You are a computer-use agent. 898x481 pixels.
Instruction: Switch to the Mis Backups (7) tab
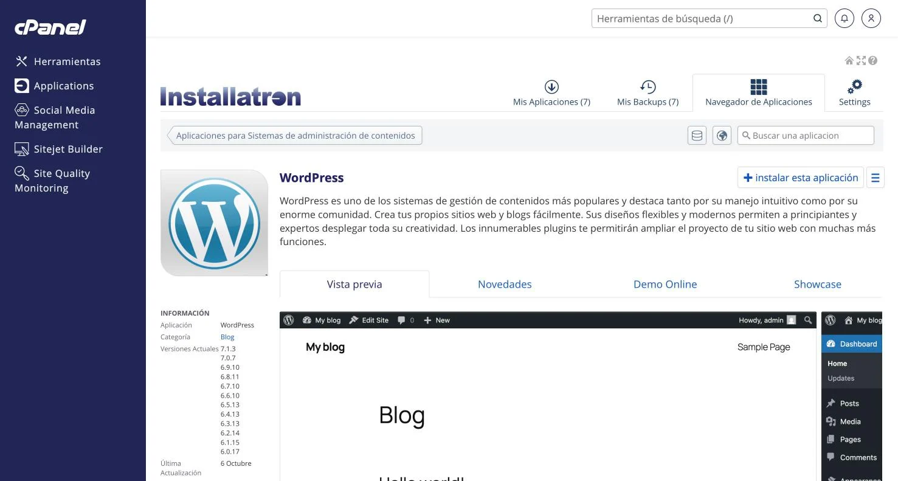[x=648, y=93]
